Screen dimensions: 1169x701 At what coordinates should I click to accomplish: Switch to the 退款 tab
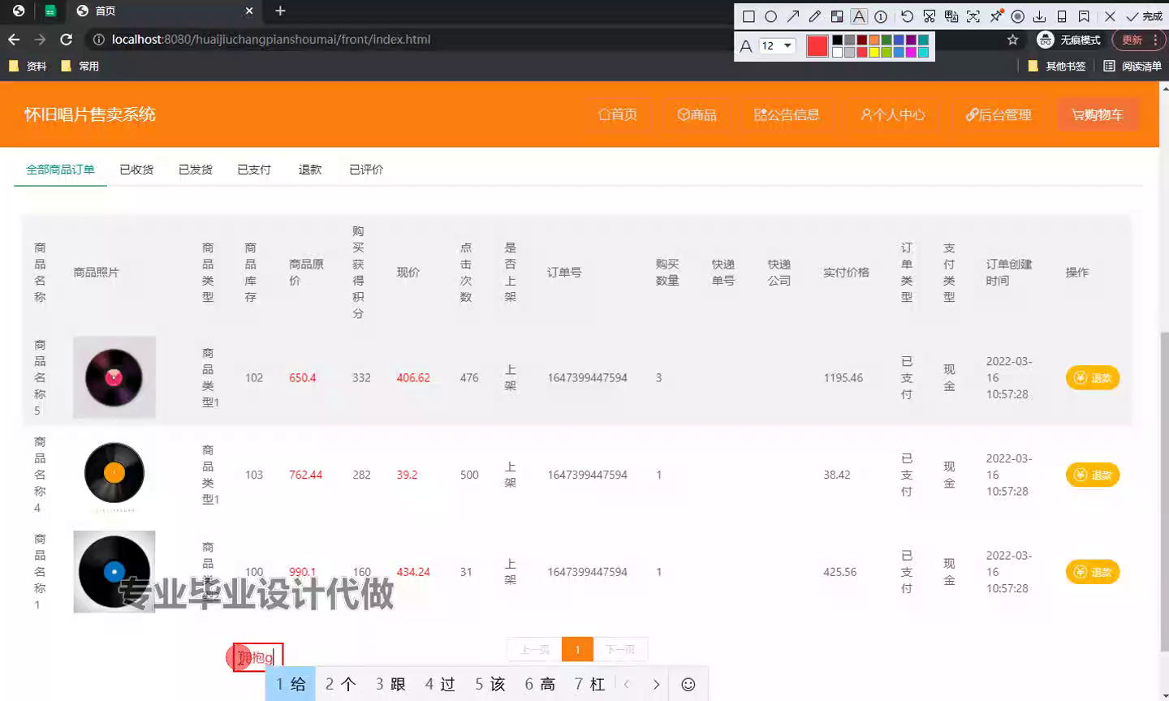310,170
